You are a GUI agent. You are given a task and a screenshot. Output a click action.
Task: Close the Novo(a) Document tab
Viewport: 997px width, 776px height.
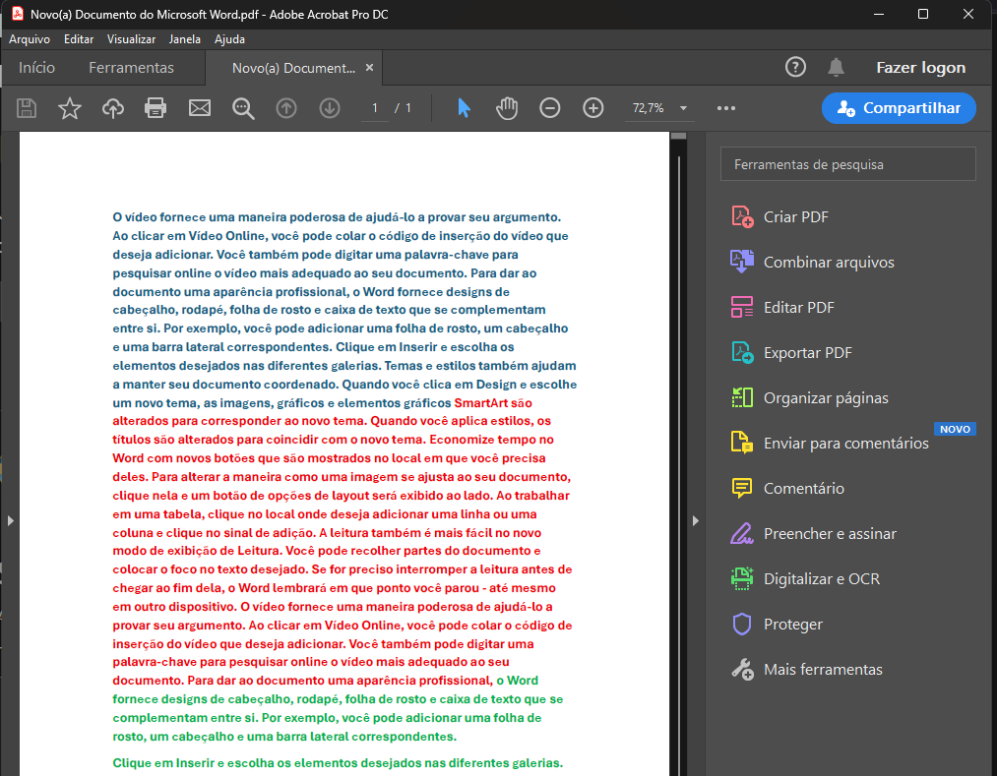[x=369, y=67]
